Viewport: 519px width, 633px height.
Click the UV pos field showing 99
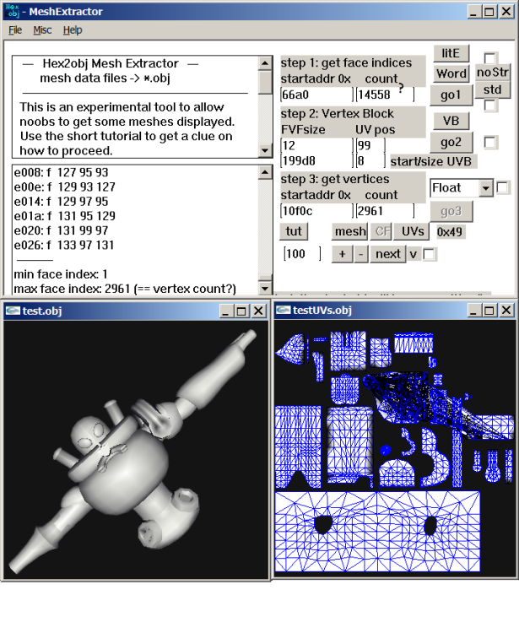[x=370, y=145]
